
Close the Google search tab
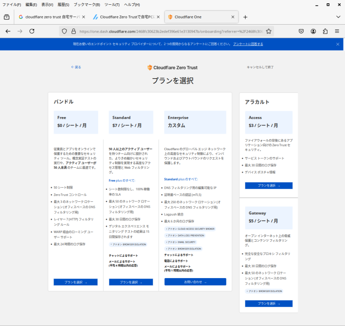tap(83, 17)
